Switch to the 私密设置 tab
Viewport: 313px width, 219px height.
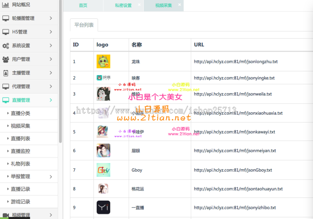pyautogui.click(x=123, y=5)
